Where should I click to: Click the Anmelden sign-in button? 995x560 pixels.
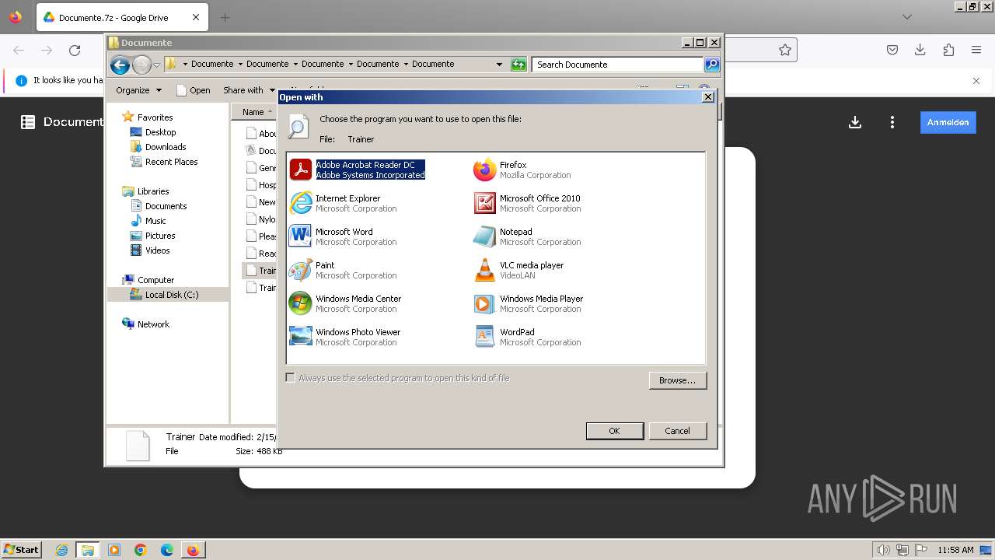(948, 122)
